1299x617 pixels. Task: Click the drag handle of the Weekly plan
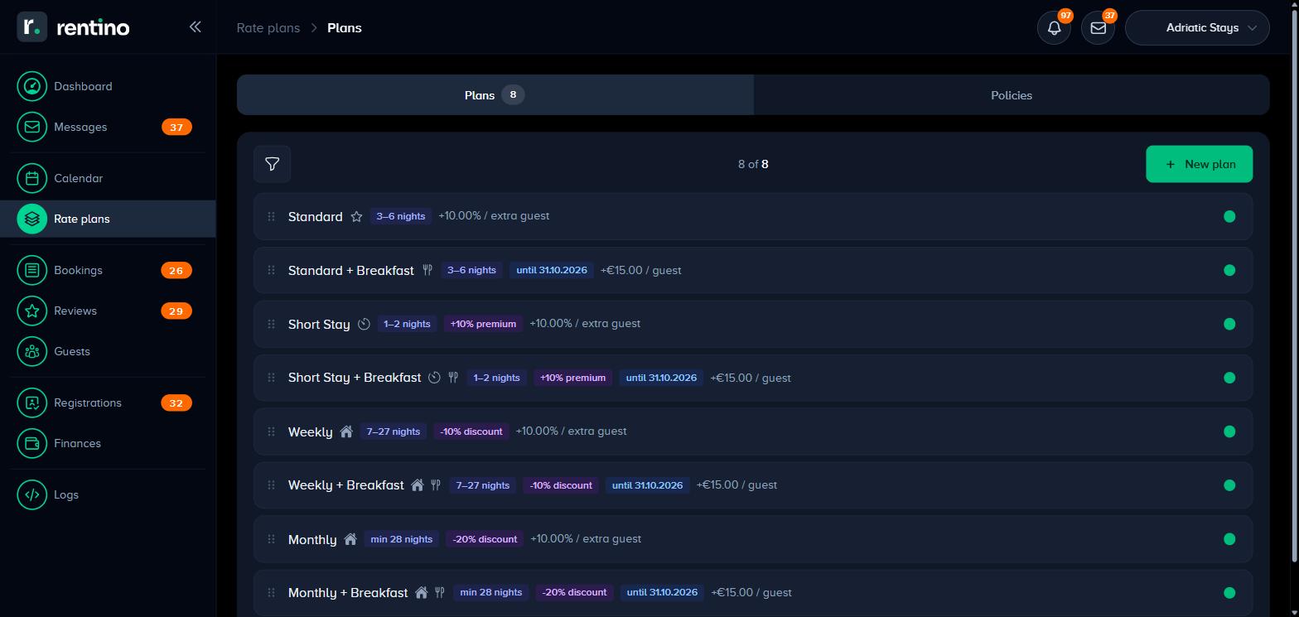(x=271, y=431)
